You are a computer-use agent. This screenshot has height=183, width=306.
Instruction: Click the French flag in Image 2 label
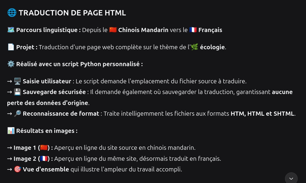tap(44, 159)
